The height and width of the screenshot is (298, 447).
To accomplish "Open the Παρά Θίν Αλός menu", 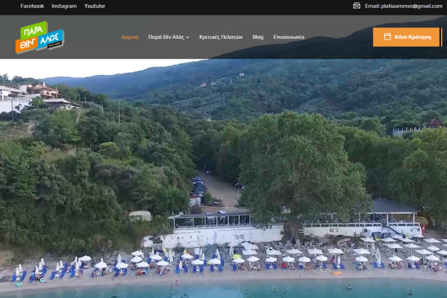I will (x=166, y=37).
